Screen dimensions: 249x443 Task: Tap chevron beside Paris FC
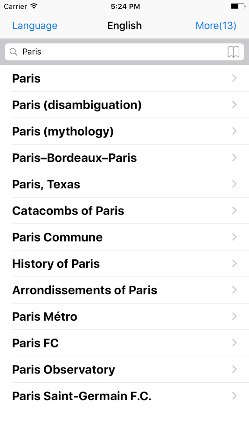click(x=234, y=343)
